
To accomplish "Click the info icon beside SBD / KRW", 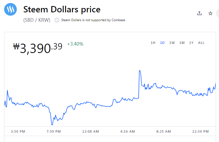I will (x=57, y=20).
